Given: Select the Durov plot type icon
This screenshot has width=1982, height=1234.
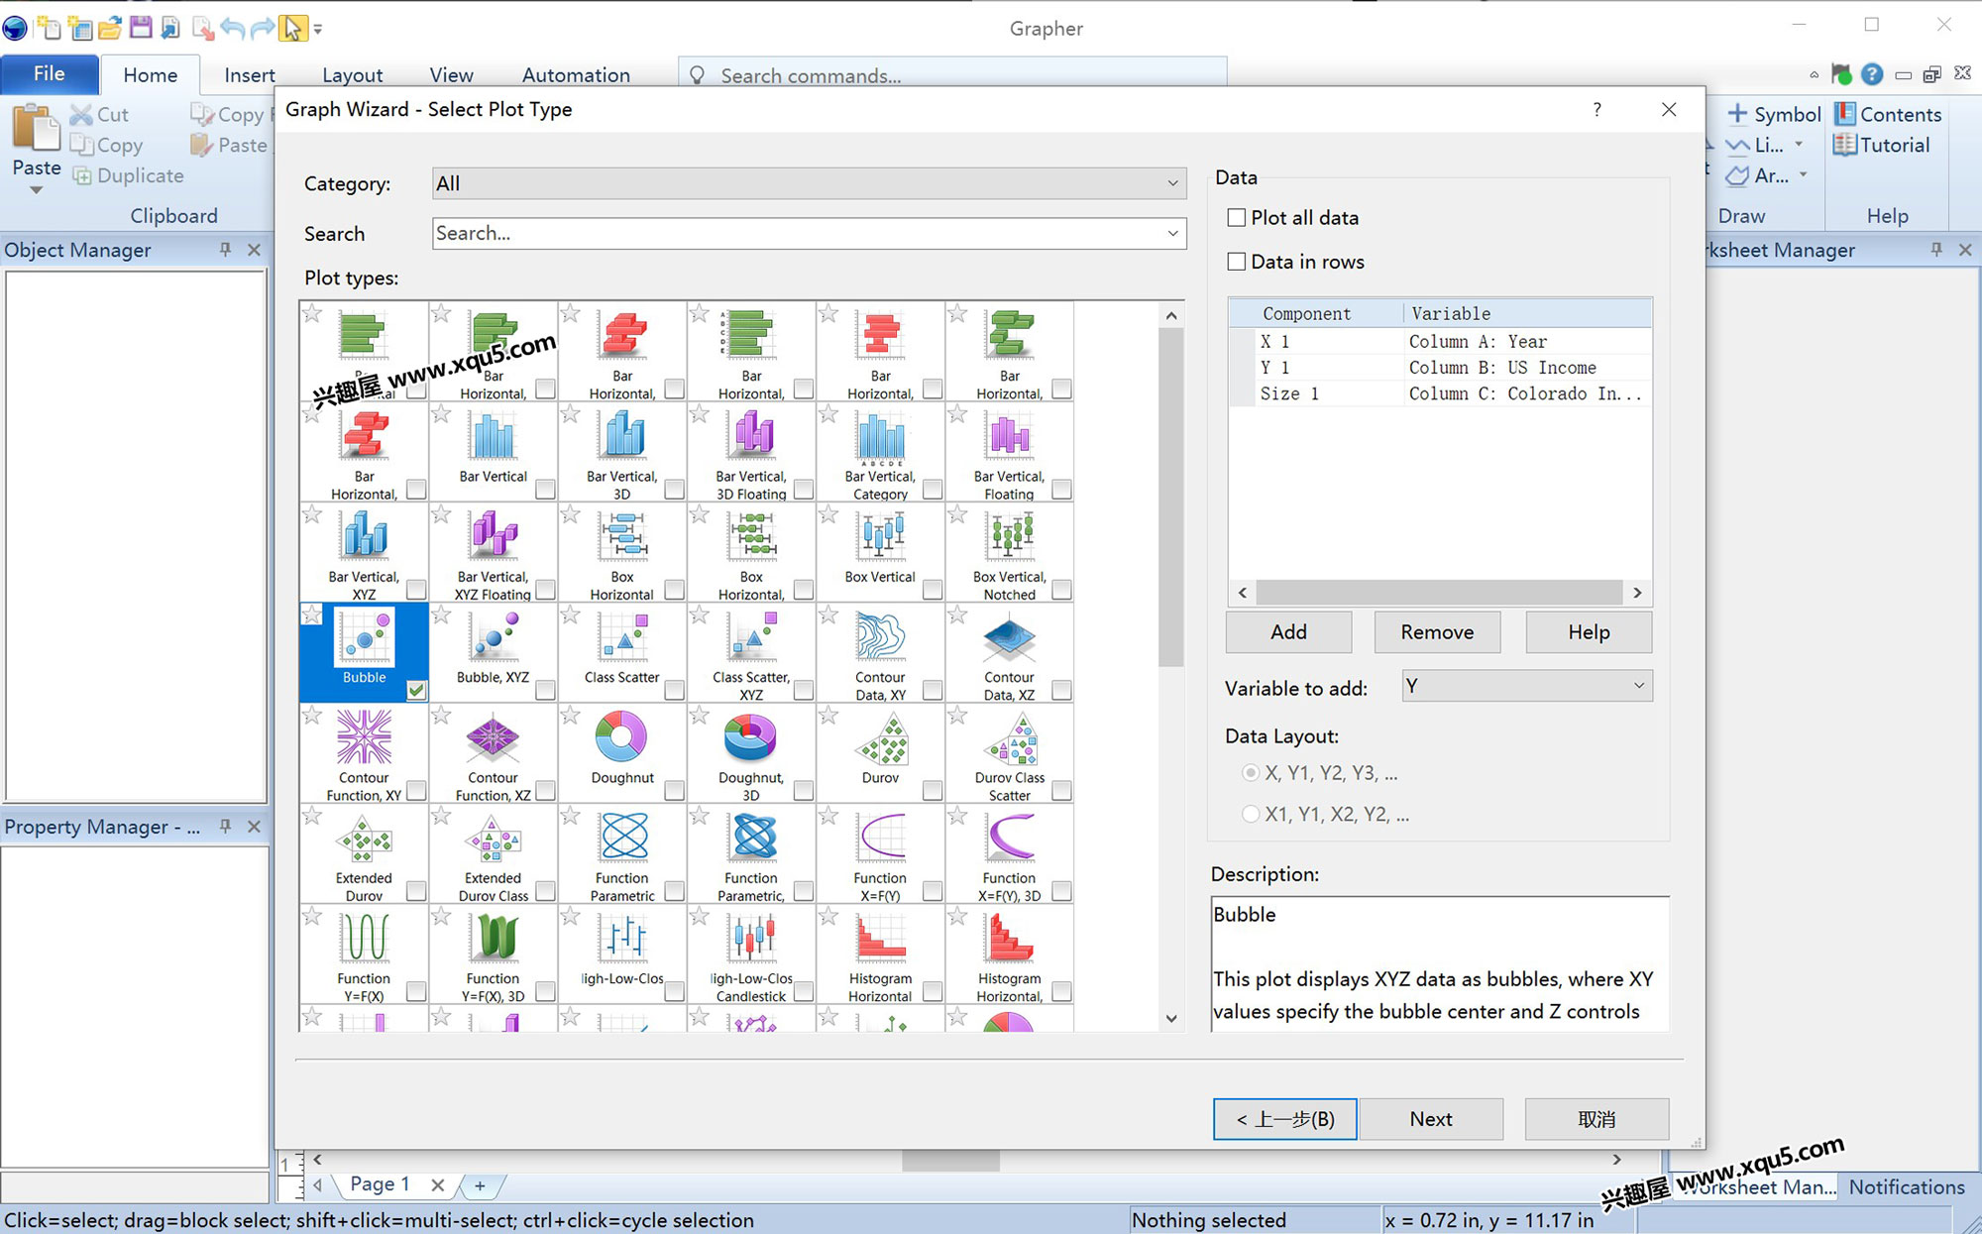Looking at the screenshot, I should pos(880,738).
